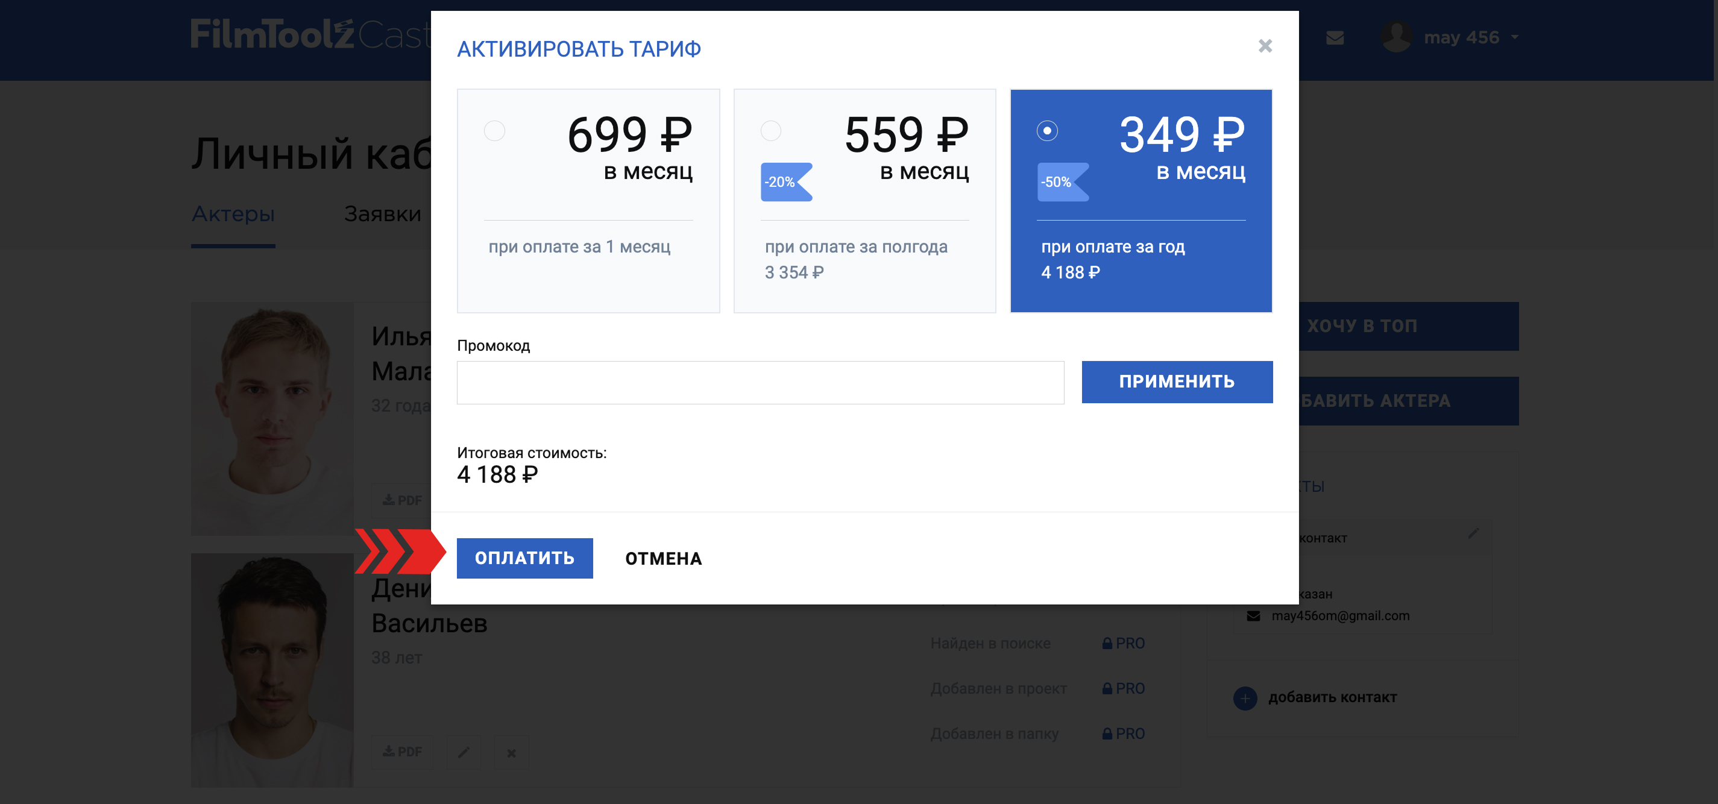
Task: Click ПРИМЕНИТЬ to apply promo code
Action: tap(1177, 382)
